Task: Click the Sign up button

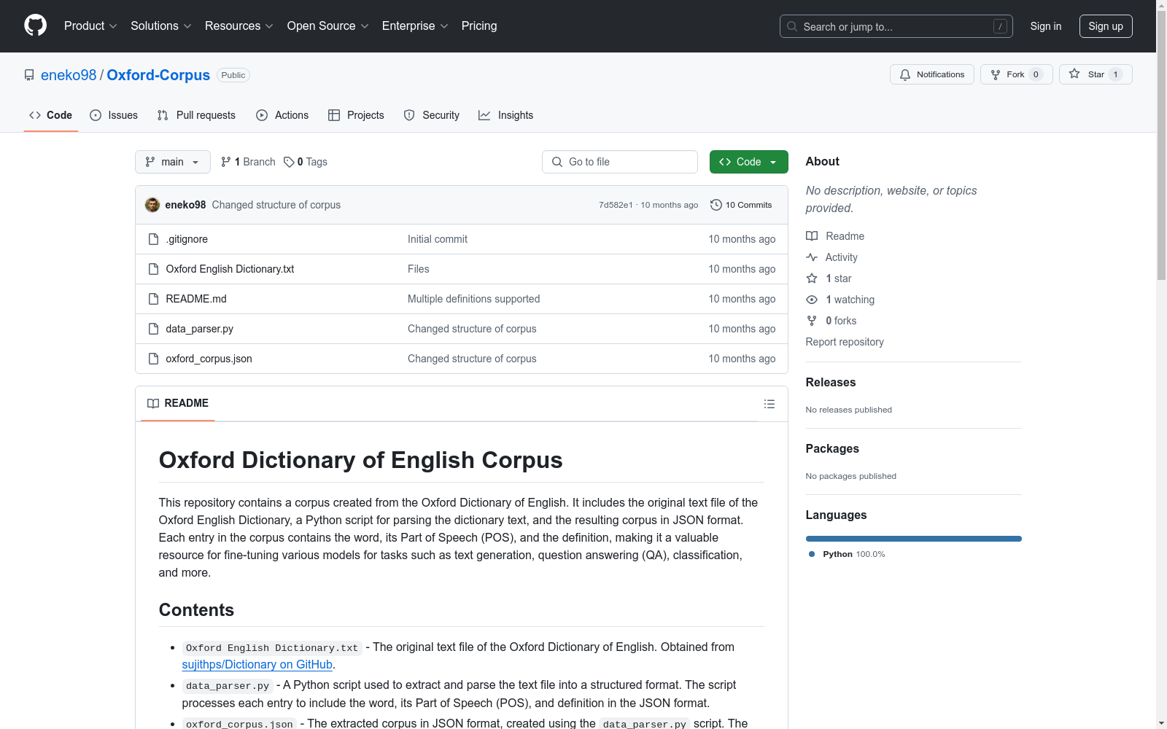Action: (1106, 26)
